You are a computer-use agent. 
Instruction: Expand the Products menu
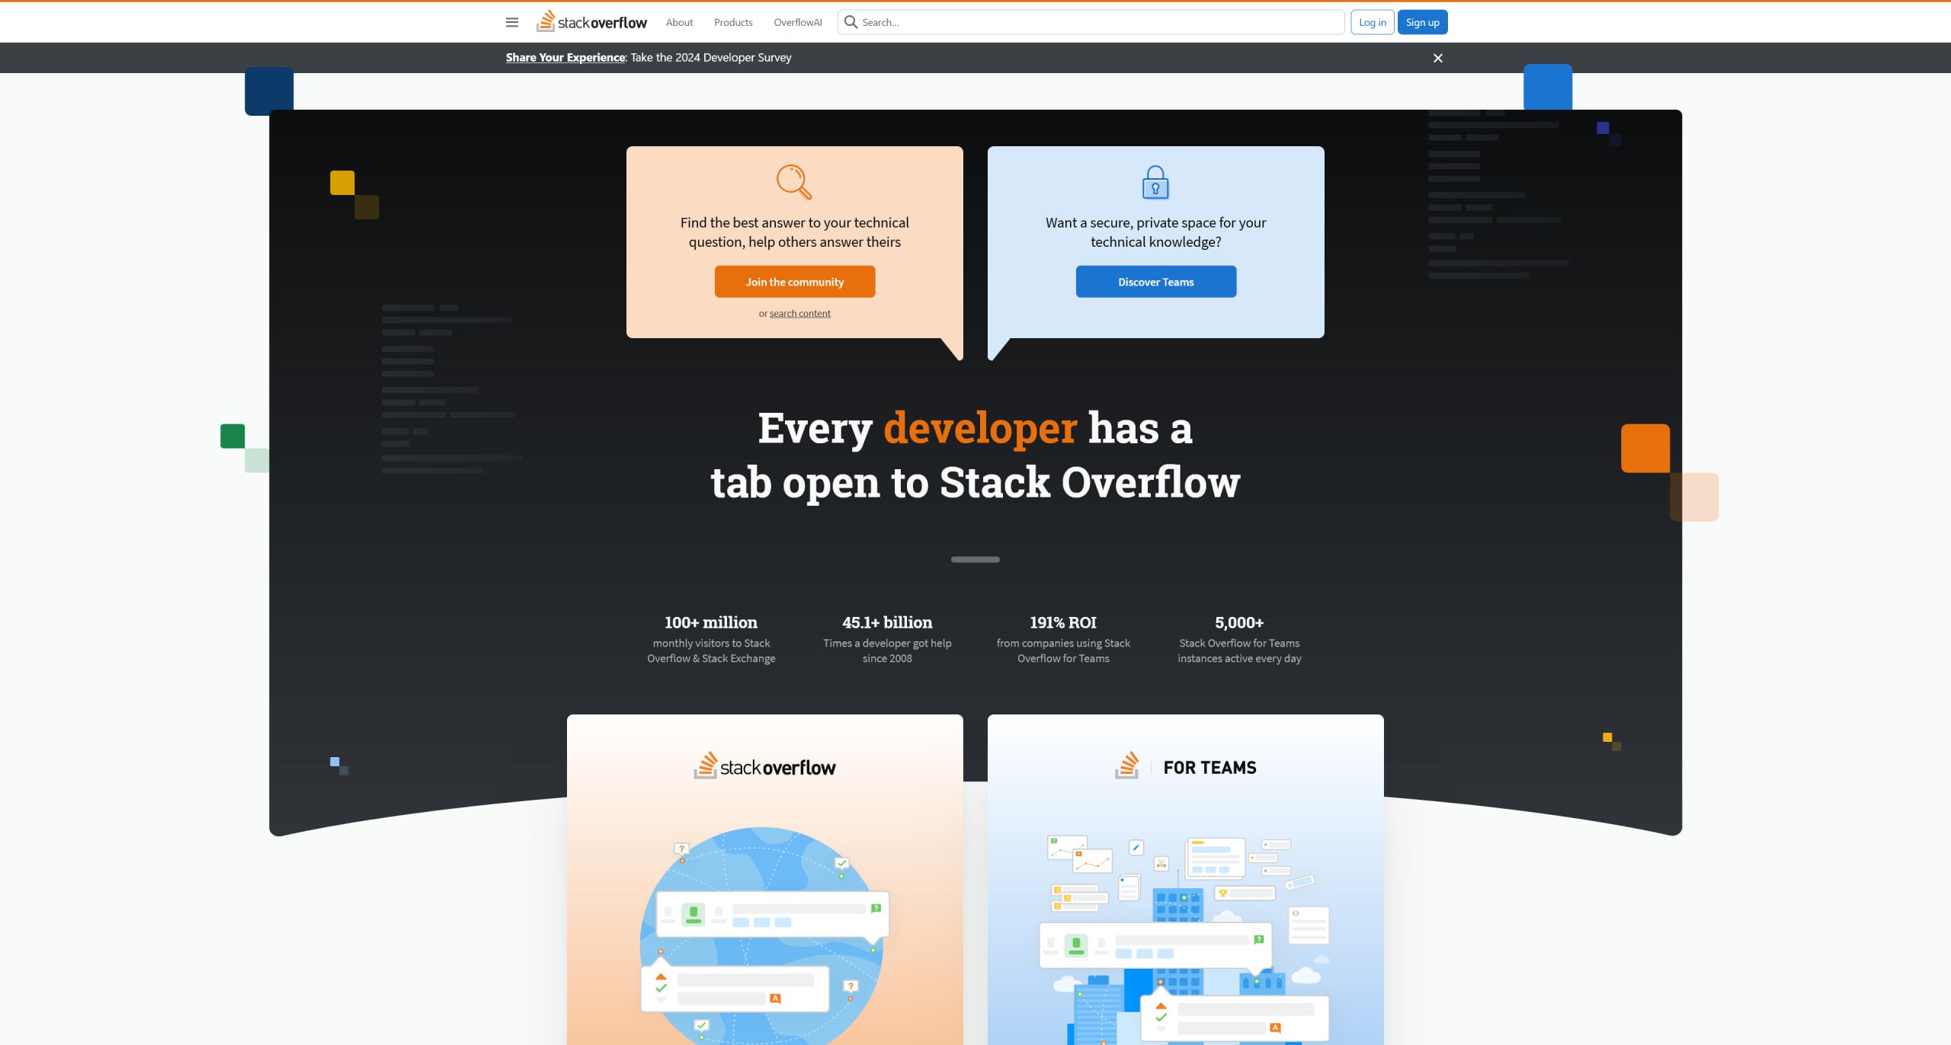pos(733,22)
